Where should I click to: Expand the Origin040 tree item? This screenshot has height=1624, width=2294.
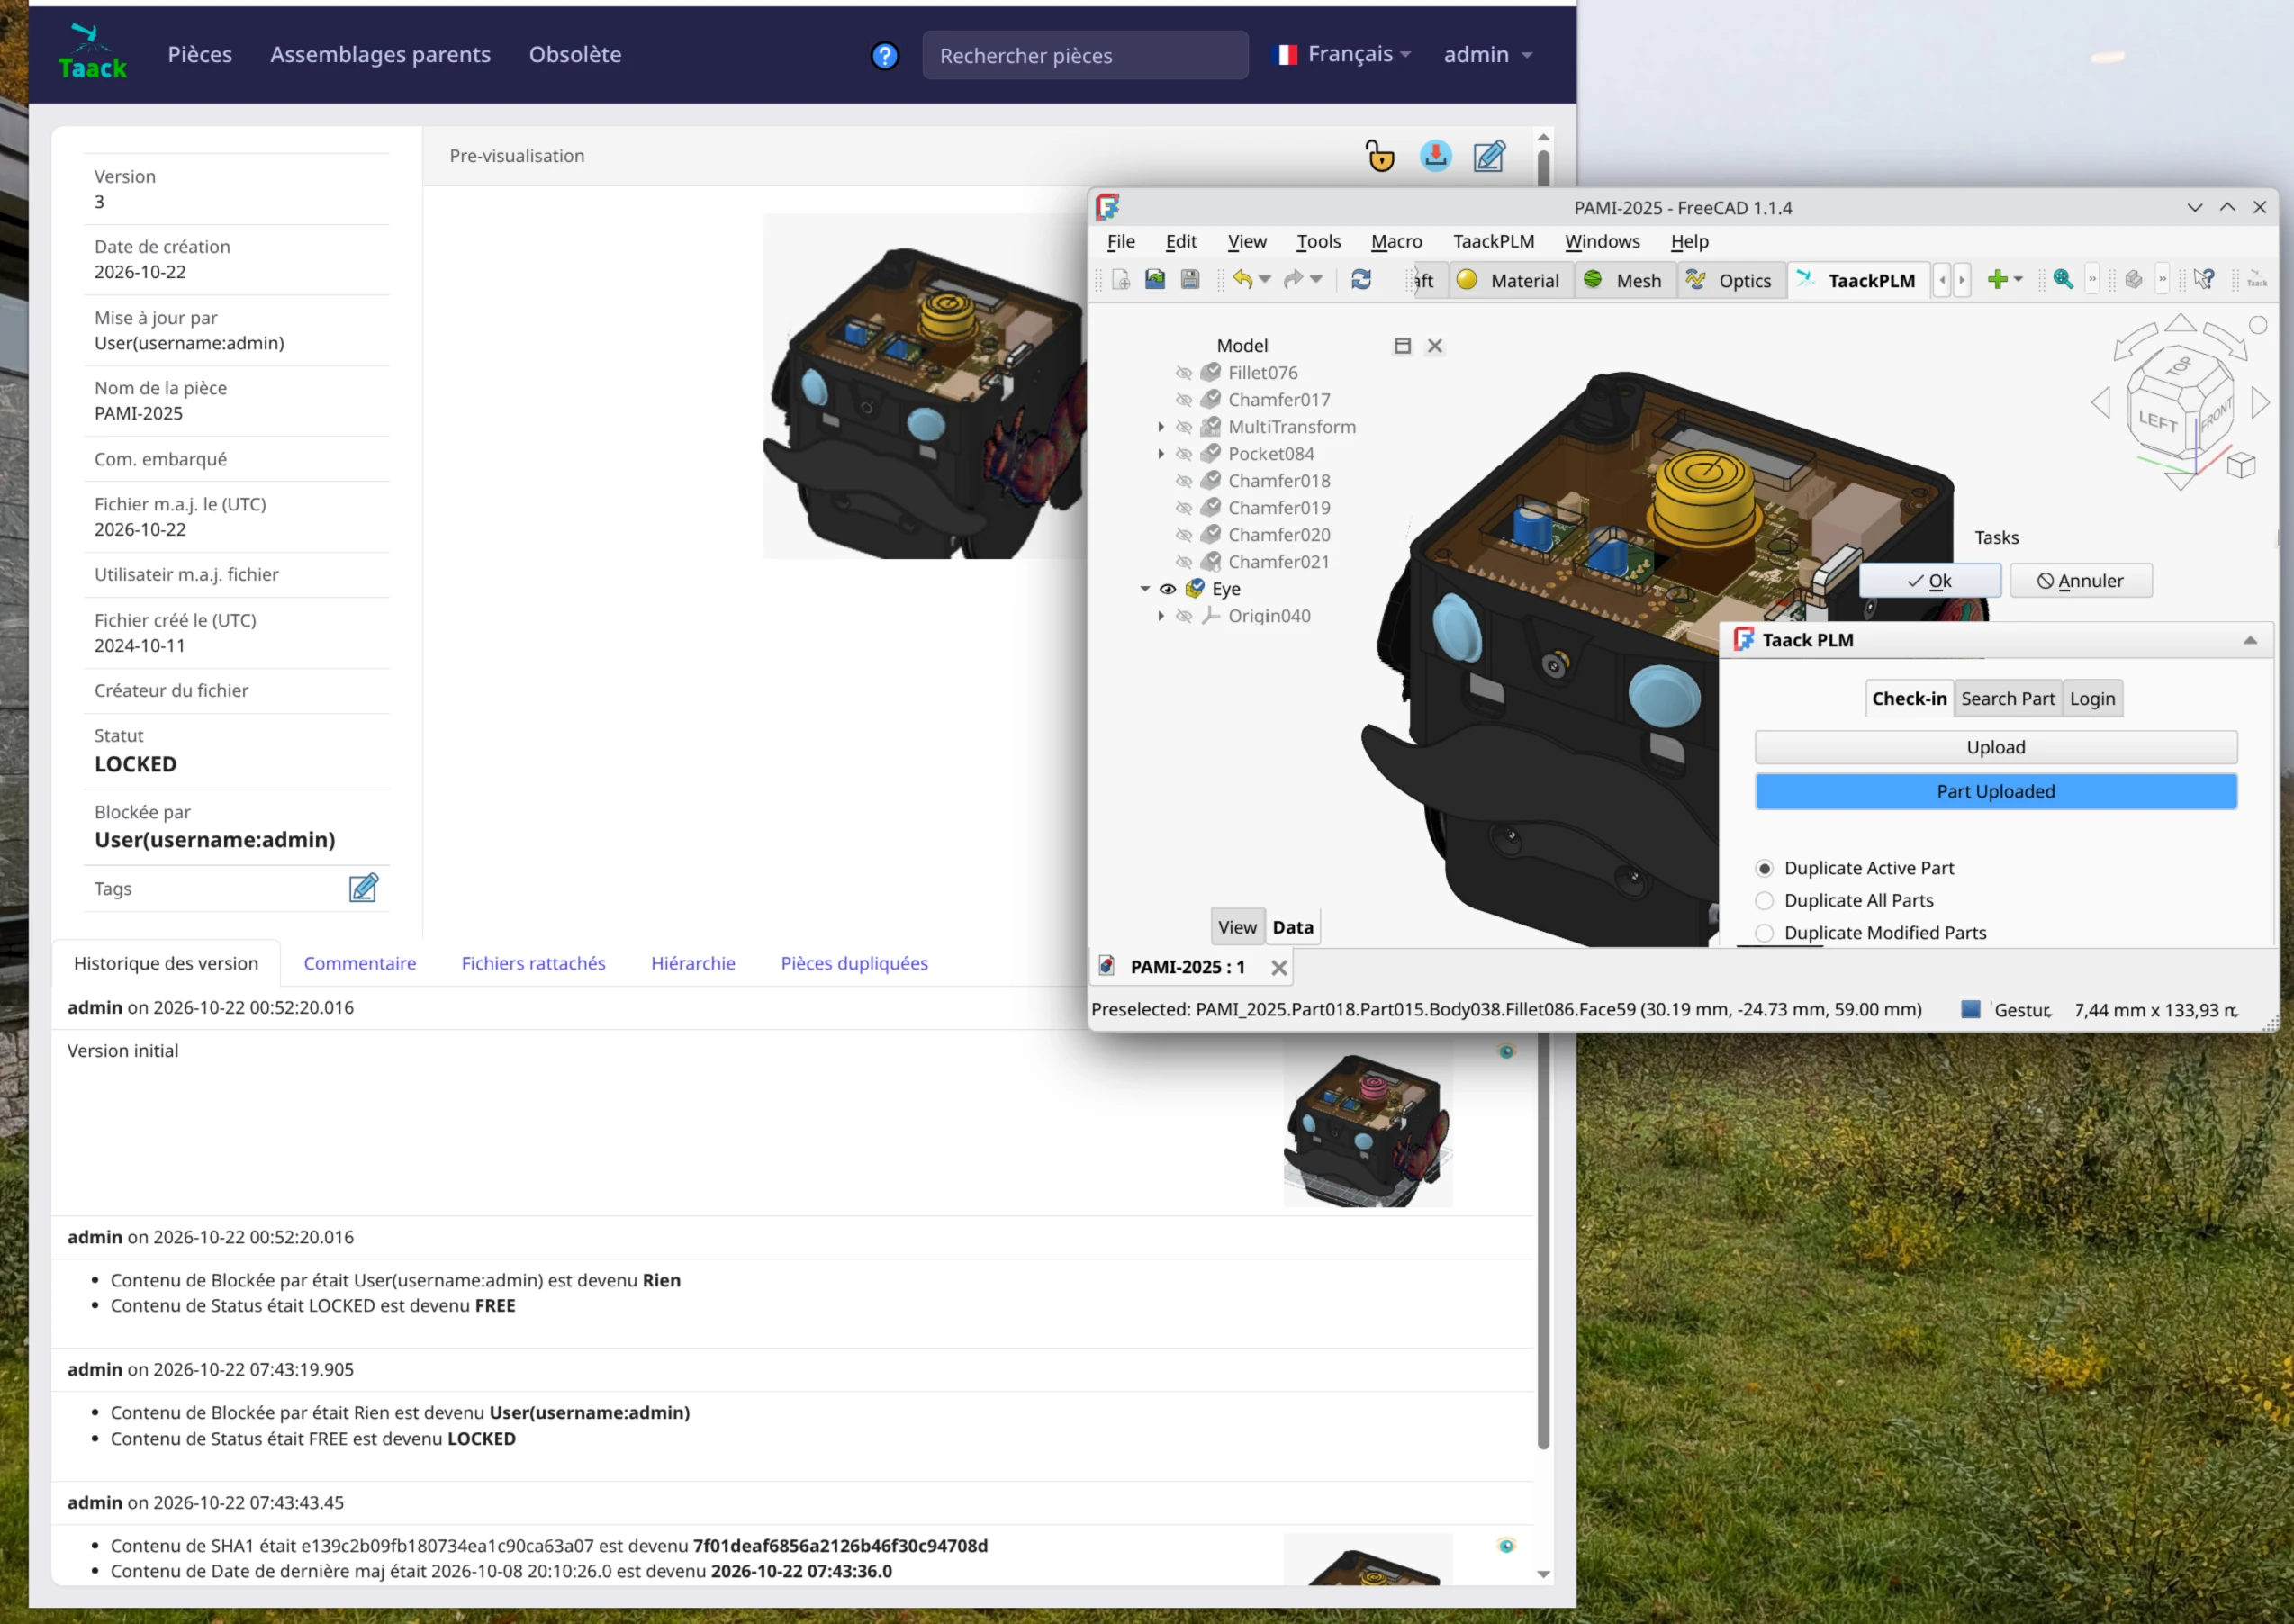[1161, 616]
